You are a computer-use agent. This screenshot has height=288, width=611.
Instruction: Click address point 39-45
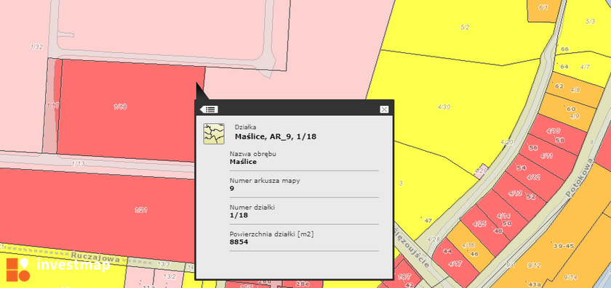point(564,246)
